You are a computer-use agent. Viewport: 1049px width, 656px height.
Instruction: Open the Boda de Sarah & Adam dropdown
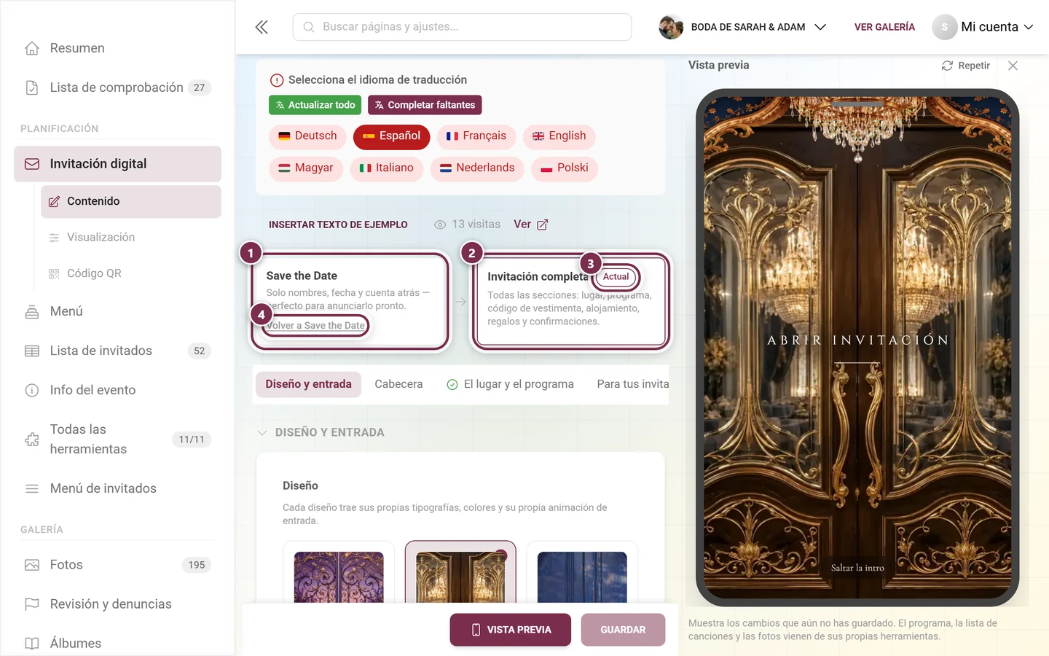tap(742, 27)
